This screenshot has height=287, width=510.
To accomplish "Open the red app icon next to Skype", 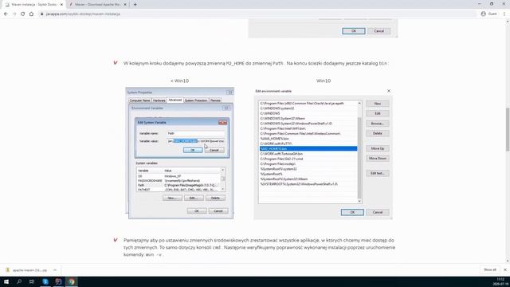I will (x=58, y=281).
